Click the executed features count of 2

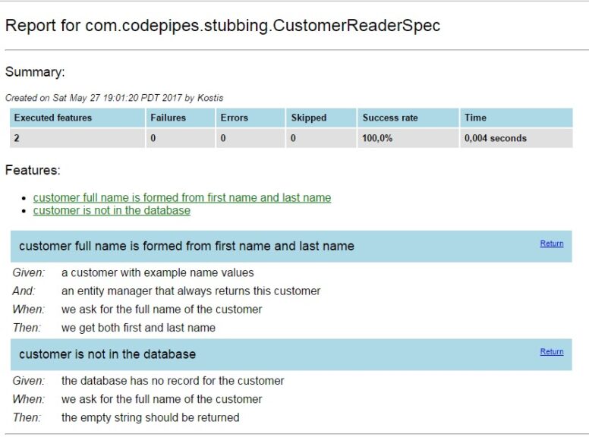pyautogui.click(x=17, y=138)
